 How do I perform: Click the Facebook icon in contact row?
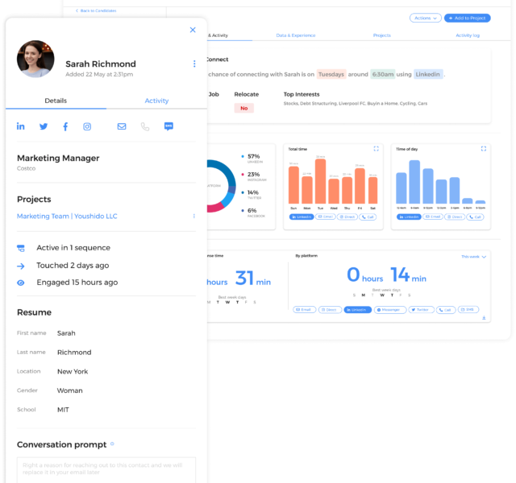[x=65, y=126]
